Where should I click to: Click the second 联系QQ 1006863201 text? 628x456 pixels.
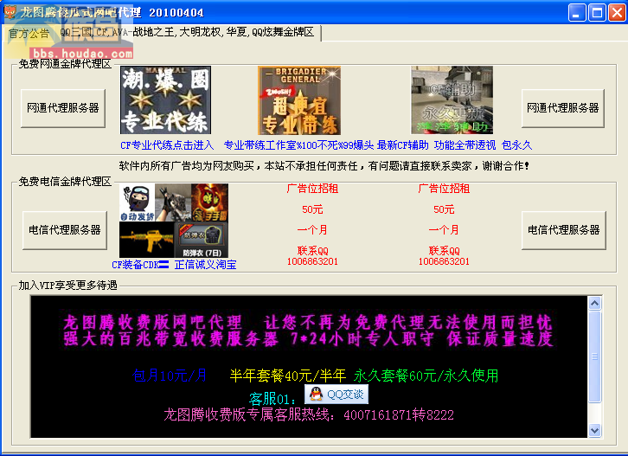[x=444, y=256]
